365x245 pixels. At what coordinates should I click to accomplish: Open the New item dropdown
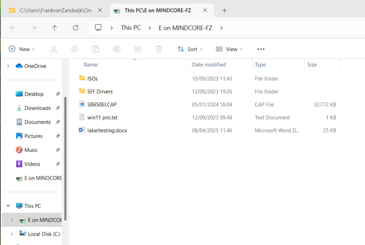[22, 49]
